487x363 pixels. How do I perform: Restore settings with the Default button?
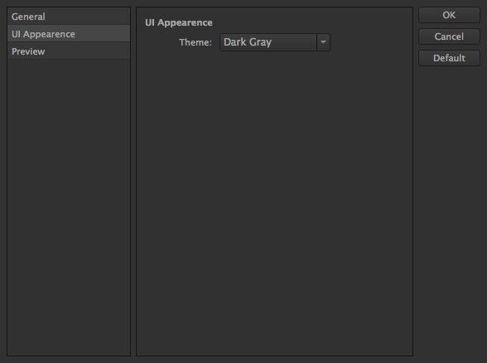coord(449,58)
